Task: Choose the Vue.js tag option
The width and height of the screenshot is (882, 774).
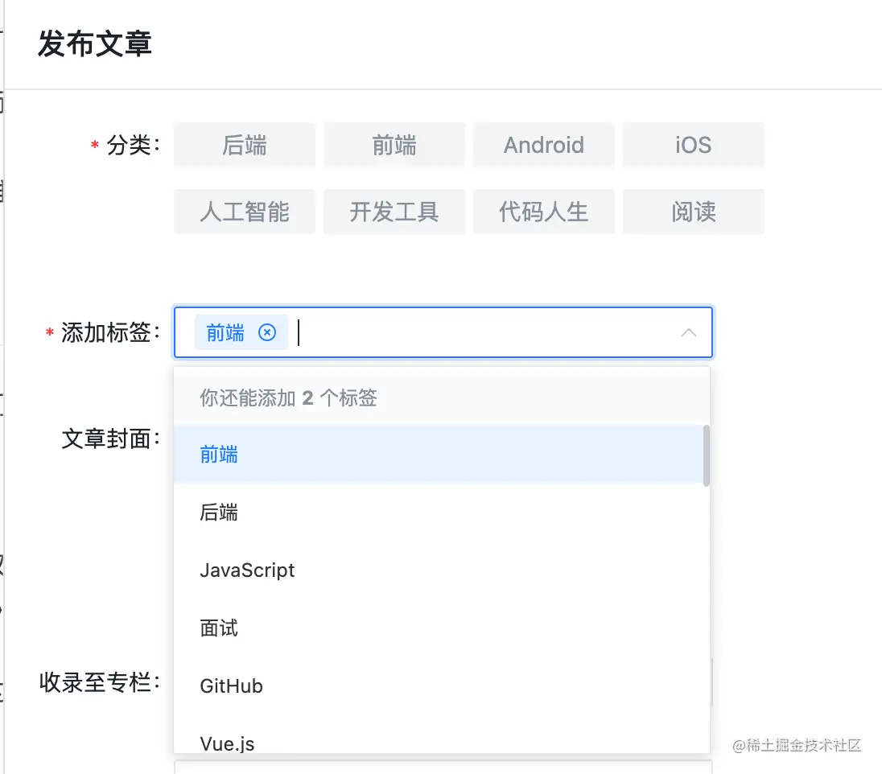Action: pyautogui.click(x=228, y=743)
